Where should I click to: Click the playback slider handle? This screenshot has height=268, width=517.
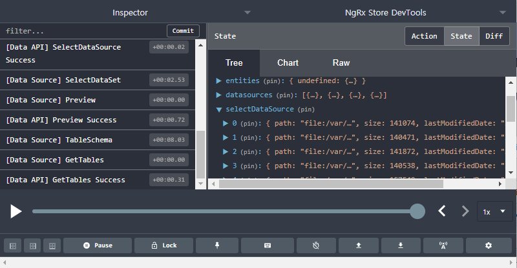[x=417, y=211]
